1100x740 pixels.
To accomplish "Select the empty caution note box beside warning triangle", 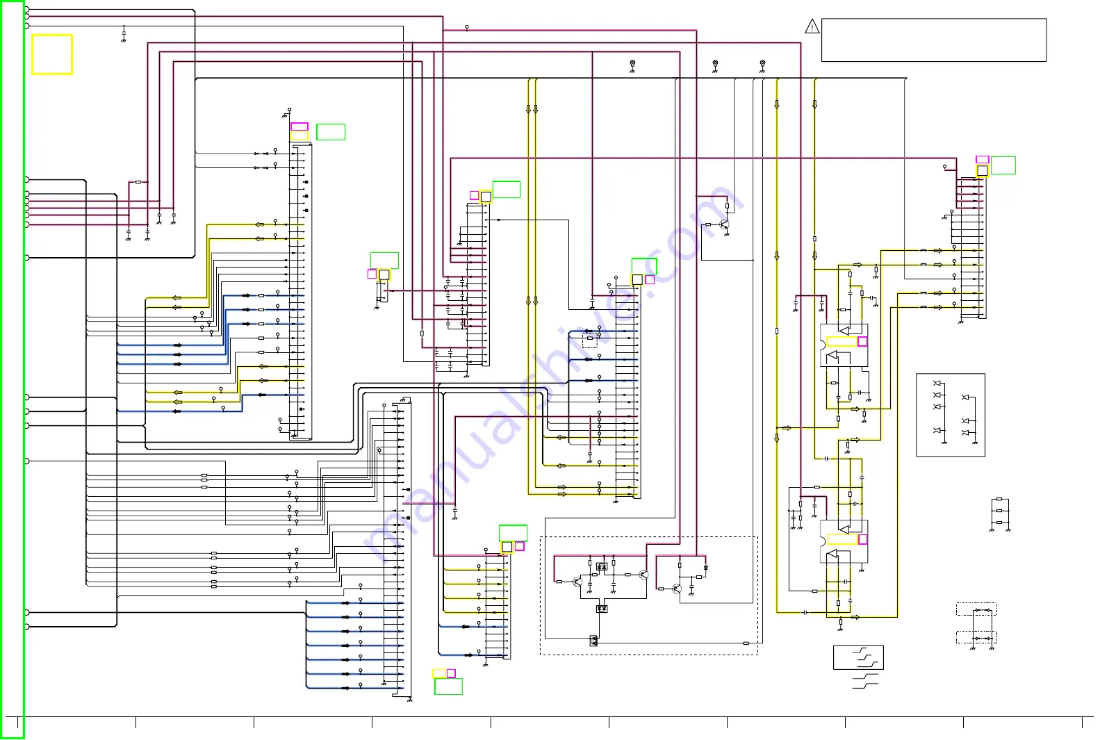I will coord(933,40).
